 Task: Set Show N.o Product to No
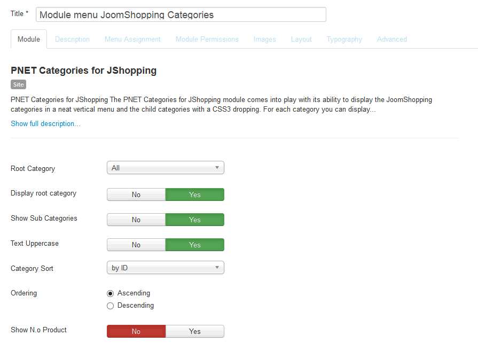pyautogui.click(x=136, y=331)
